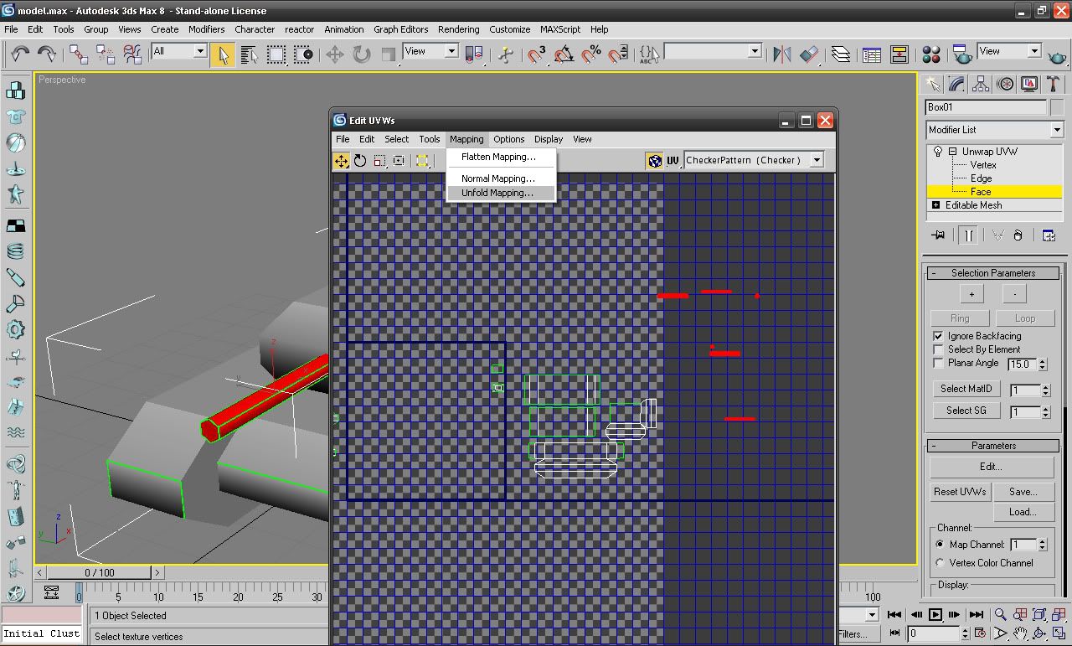
Task: Click the Reset UVWs button
Action: click(961, 492)
